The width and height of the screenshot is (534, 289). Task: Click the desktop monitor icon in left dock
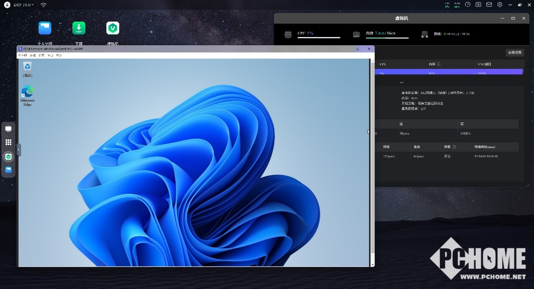[x=8, y=128]
